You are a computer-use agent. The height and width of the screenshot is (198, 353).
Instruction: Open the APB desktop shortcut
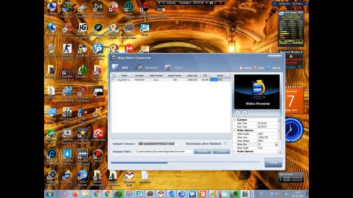(98, 92)
